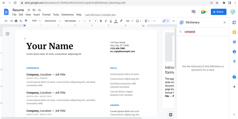The image size is (238, 119).
Task: Open Google Calendar side panel
Action: pos(234,23)
